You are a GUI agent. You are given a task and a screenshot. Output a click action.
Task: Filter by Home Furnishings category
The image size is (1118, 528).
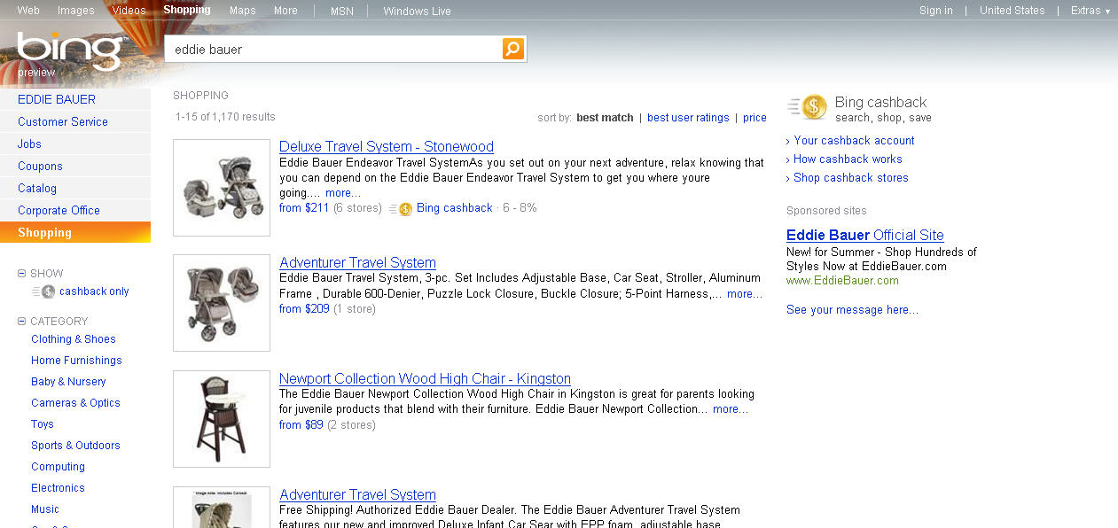point(76,361)
